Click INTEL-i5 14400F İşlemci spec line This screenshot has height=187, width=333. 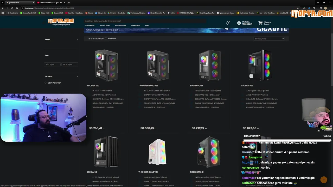pos(102,91)
